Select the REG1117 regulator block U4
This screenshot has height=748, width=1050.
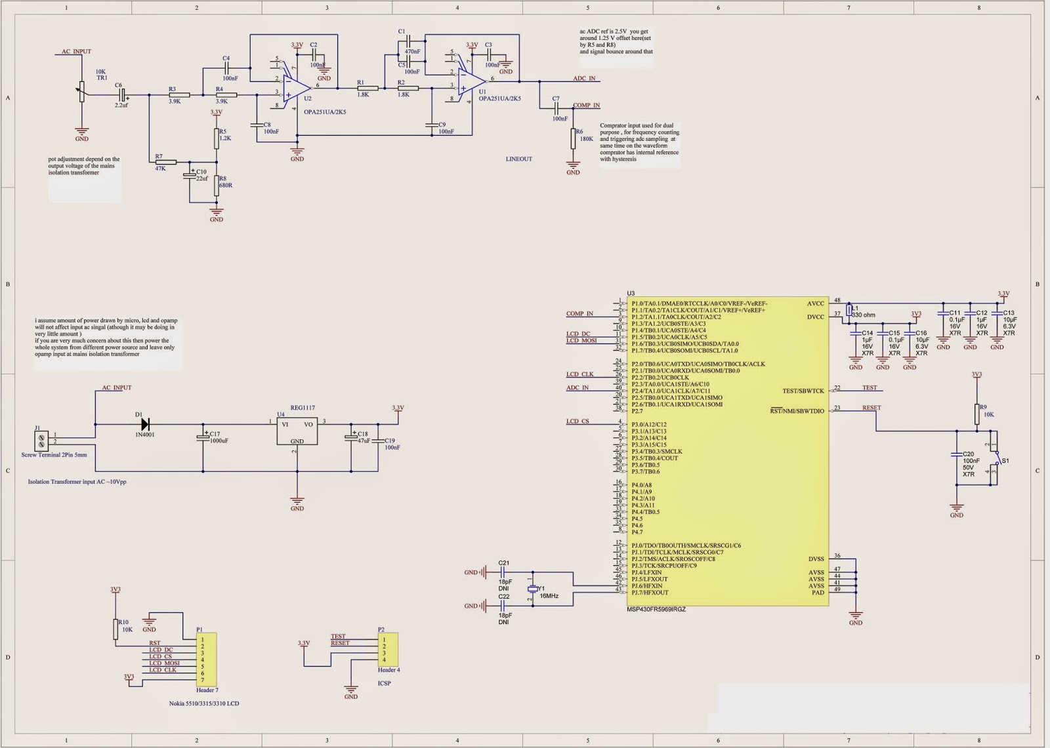click(297, 431)
